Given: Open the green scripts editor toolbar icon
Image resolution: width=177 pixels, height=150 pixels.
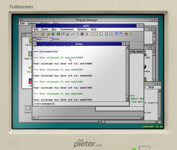Looking at the screenshot, I should coord(58,34).
